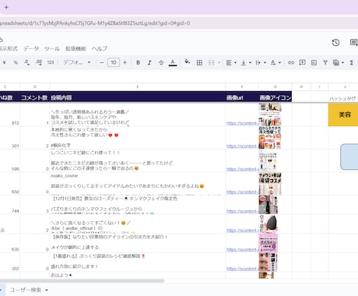
Task: Expand the merge cells dropdown arrow
Action: click(x=219, y=62)
